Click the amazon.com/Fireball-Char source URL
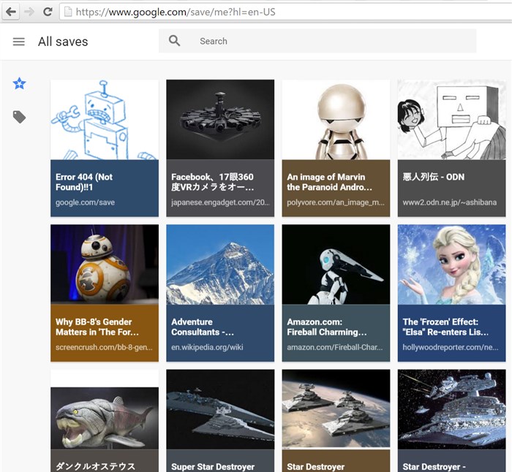 (x=335, y=347)
